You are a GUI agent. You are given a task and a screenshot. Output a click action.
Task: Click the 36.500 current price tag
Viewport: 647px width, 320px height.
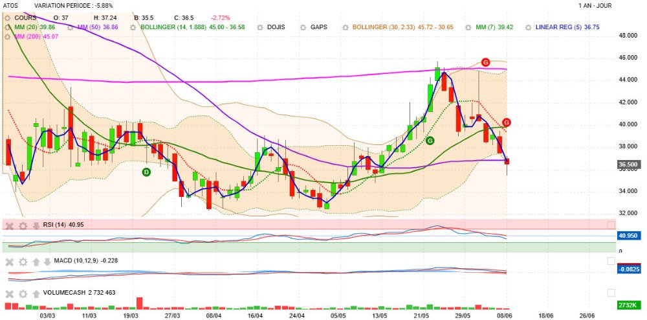point(629,165)
